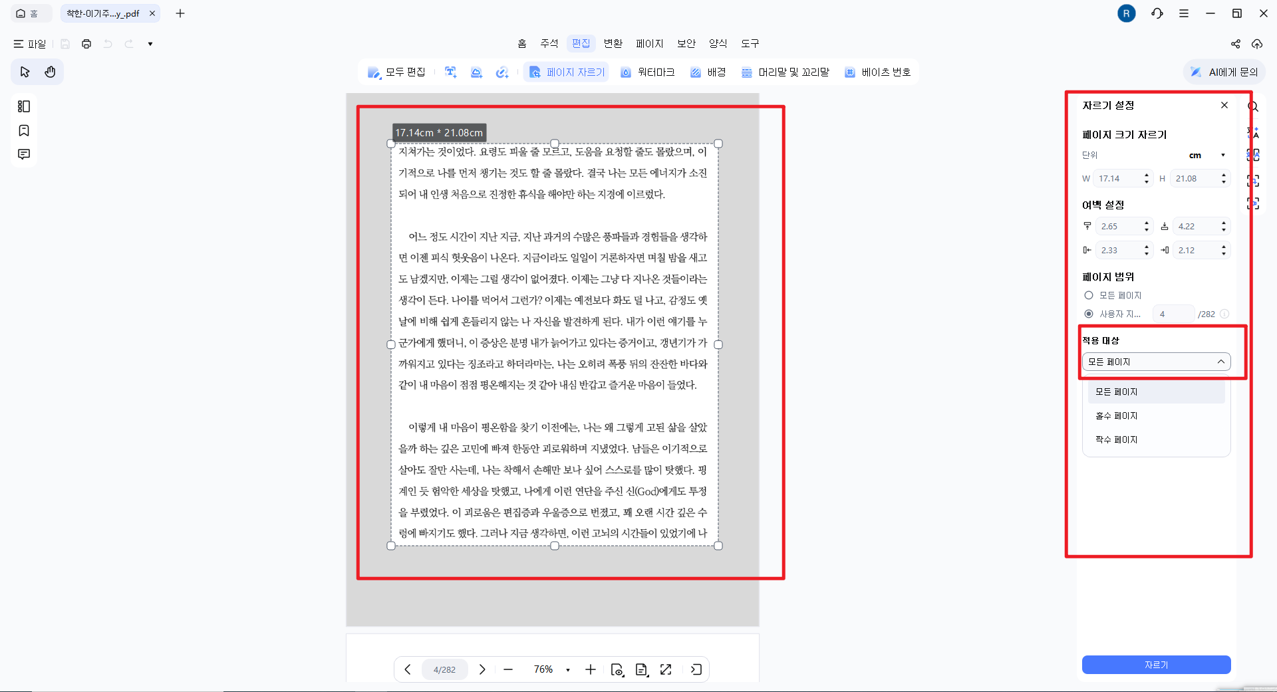Click the add text icon
The image size is (1277, 692).
pos(451,72)
